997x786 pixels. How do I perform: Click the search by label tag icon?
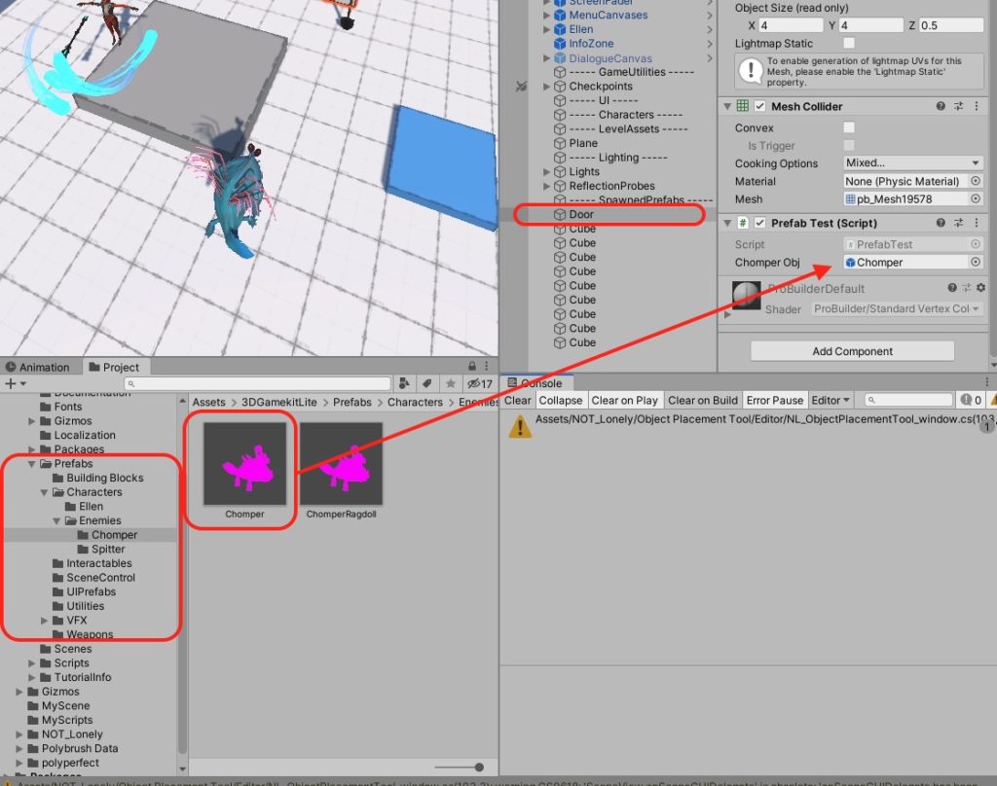425,384
